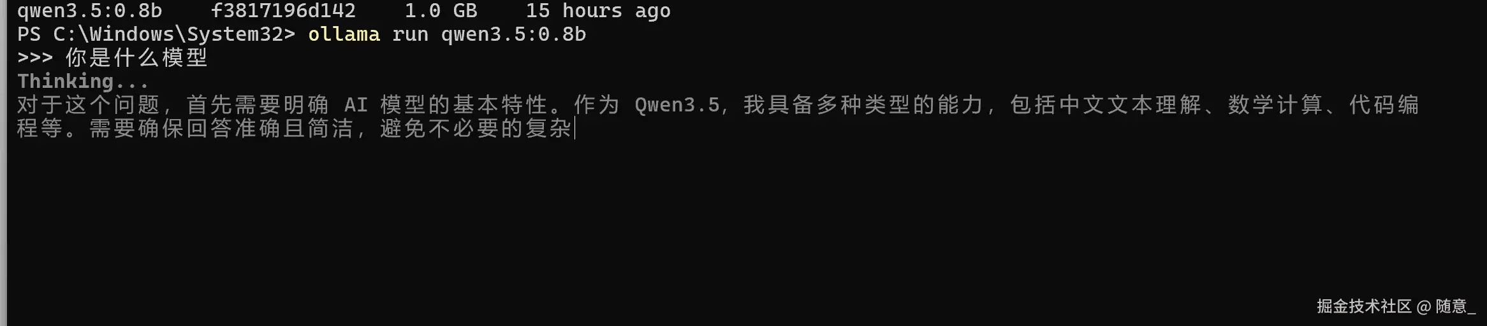Click the 掘金技术社区 watermark text
This screenshot has height=326, width=1487.
pos(1364,307)
